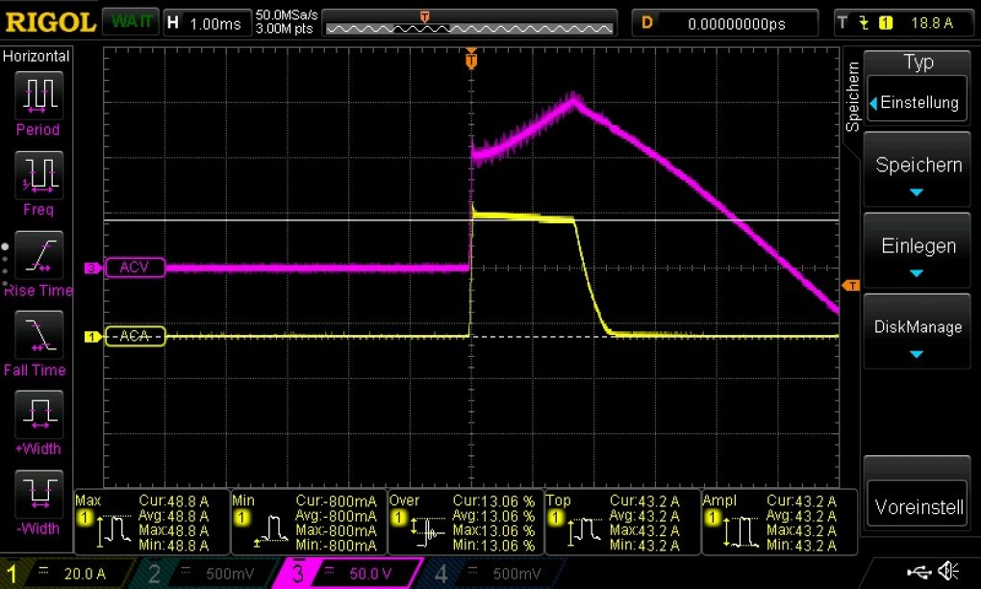
Task: Click the Max measurement waveform icon
Action: pyautogui.click(x=114, y=529)
